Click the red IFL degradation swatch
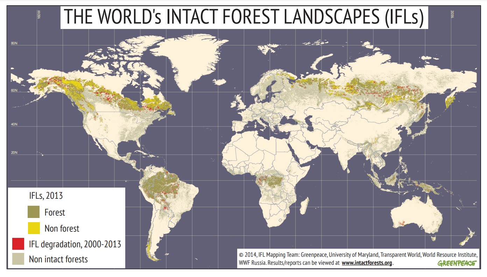The image size is (487, 277). [18, 243]
